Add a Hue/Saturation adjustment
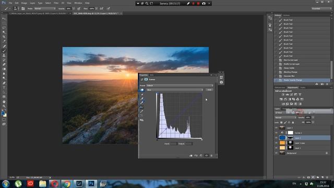Image resolution: width=334 pixels, height=188 pixels. [281, 99]
